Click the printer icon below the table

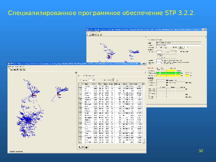86,147
